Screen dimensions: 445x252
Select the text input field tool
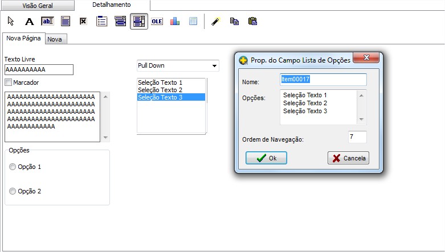(x=47, y=21)
